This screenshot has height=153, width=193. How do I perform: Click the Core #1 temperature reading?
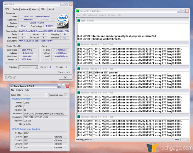click(x=39, y=140)
